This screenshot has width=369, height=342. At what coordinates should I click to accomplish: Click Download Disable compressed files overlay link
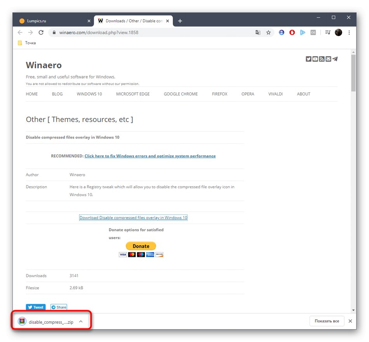click(134, 217)
